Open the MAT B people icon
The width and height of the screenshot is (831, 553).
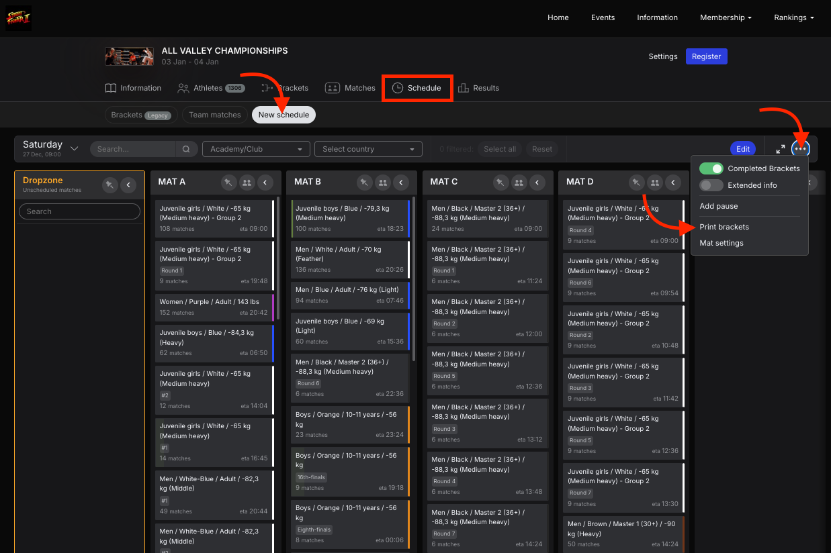click(x=383, y=182)
